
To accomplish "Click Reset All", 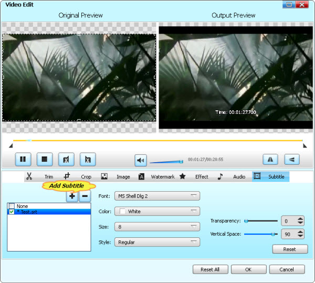I will coord(211,269).
